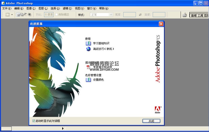Open the 文件(F) menu

point(7,8)
